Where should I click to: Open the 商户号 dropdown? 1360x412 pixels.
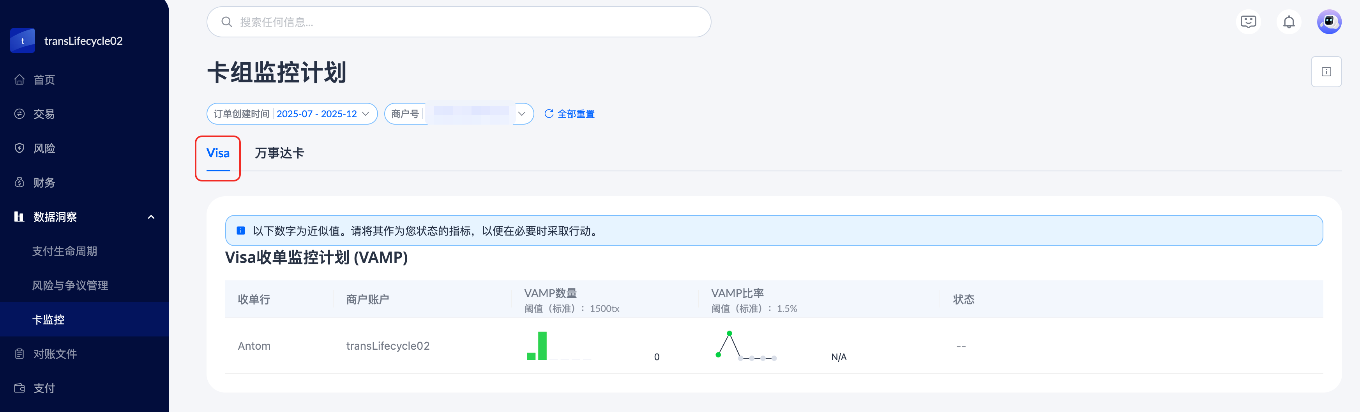coord(521,114)
